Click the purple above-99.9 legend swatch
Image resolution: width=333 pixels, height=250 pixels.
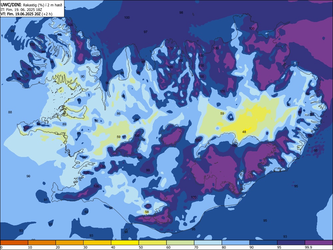coord(319,243)
